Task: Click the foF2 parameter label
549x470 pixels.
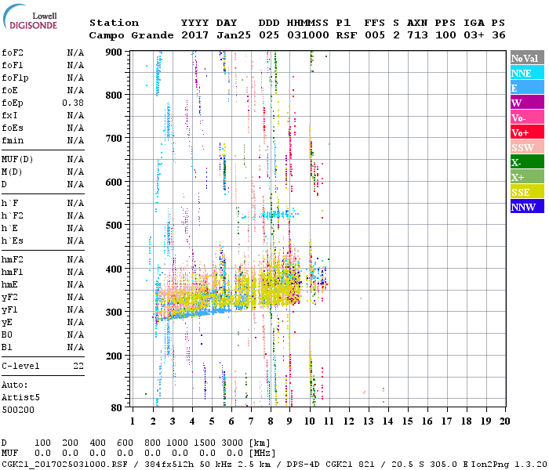Action: (13, 52)
